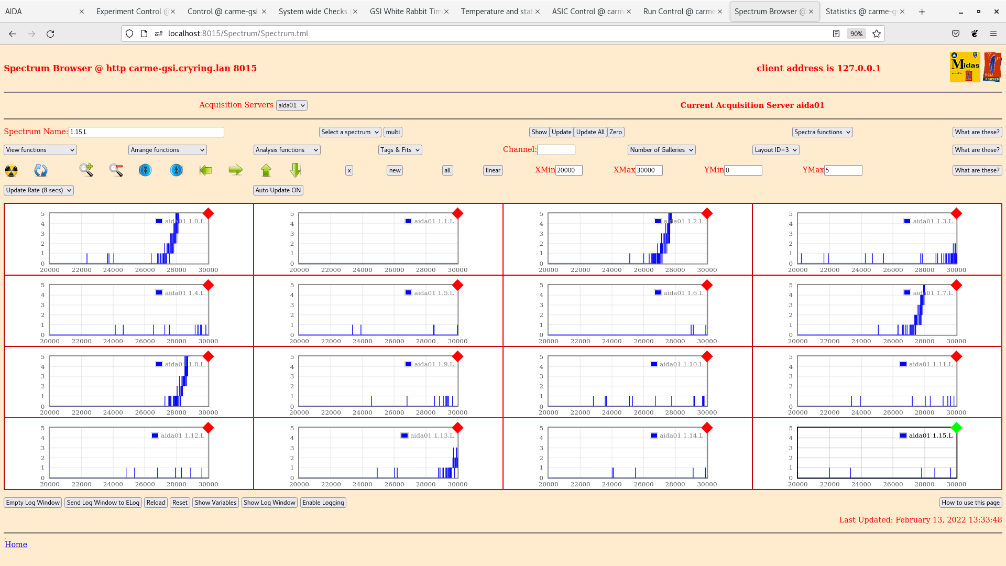Click the aida01 1.0.L blue legend swatch
The height and width of the screenshot is (566, 1006).
[159, 221]
